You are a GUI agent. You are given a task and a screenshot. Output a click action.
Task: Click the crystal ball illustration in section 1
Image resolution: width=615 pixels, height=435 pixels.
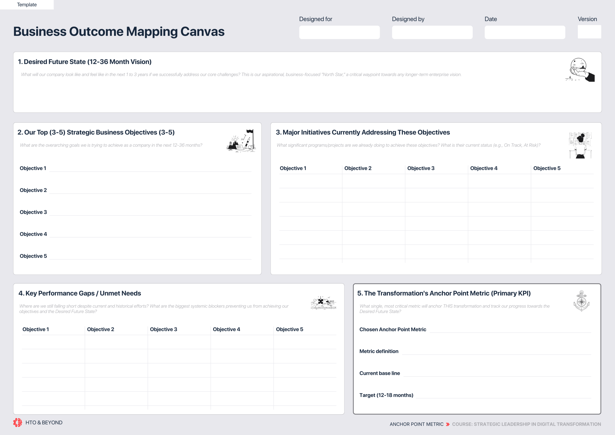pyautogui.click(x=580, y=70)
